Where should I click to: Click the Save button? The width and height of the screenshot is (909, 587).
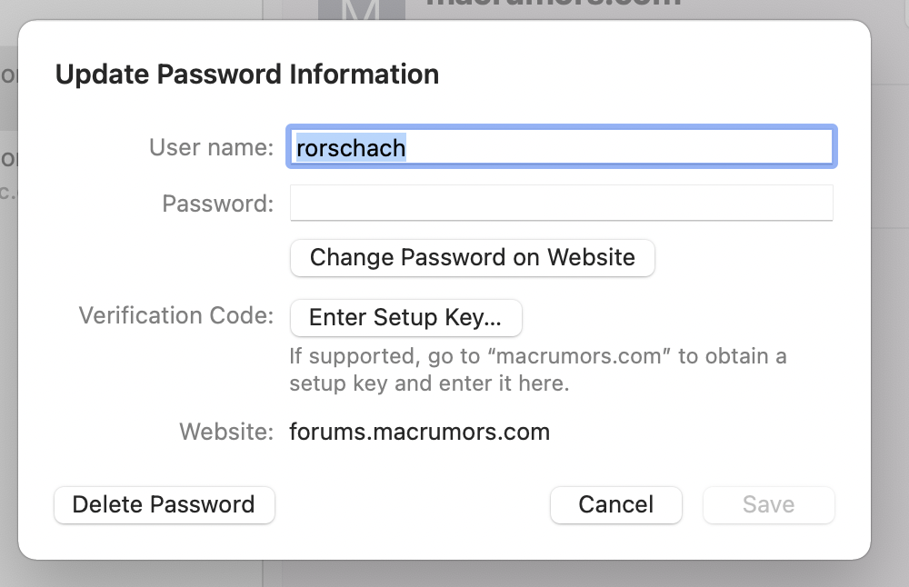pyautogui.click(x=768, y=504)
